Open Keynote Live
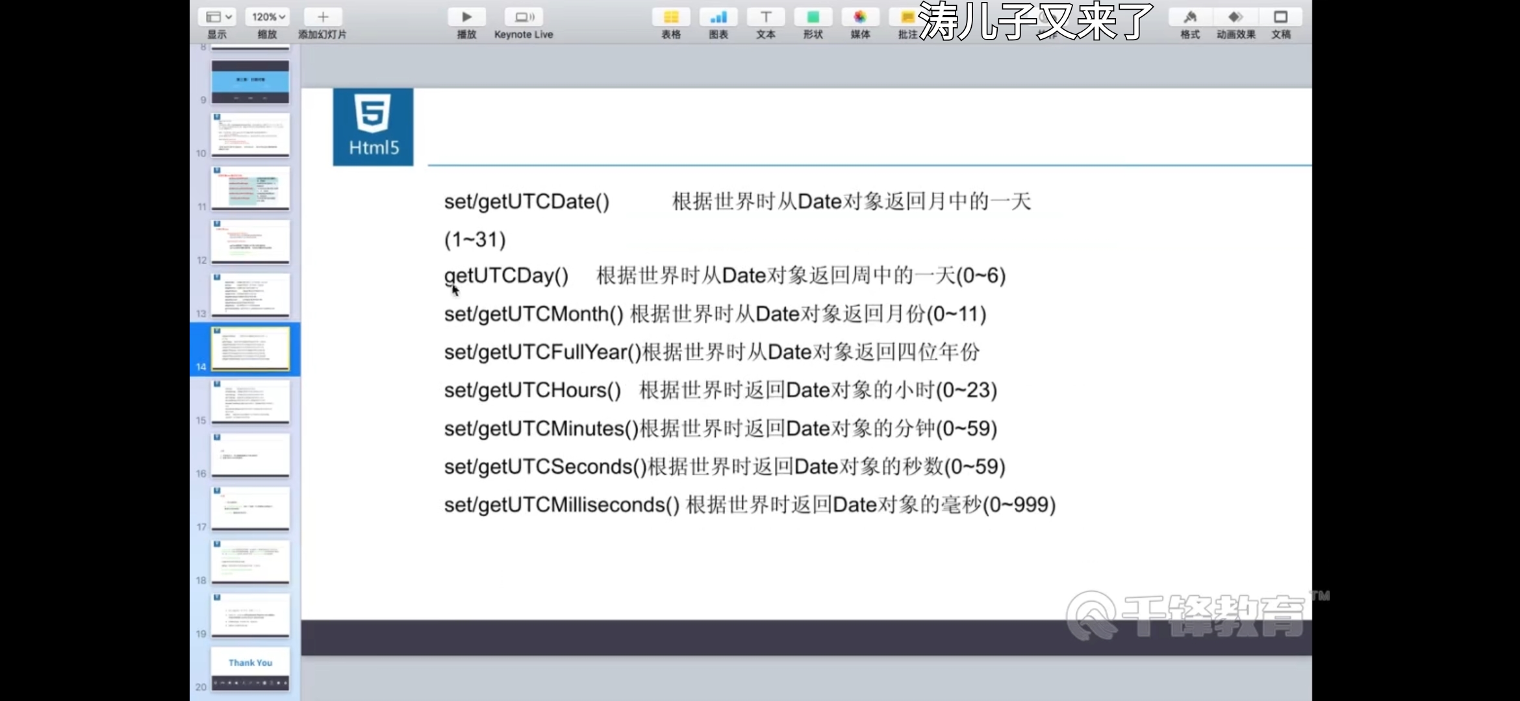The height and width of the screenshot is (701, 1520). (x=524, y=18)
